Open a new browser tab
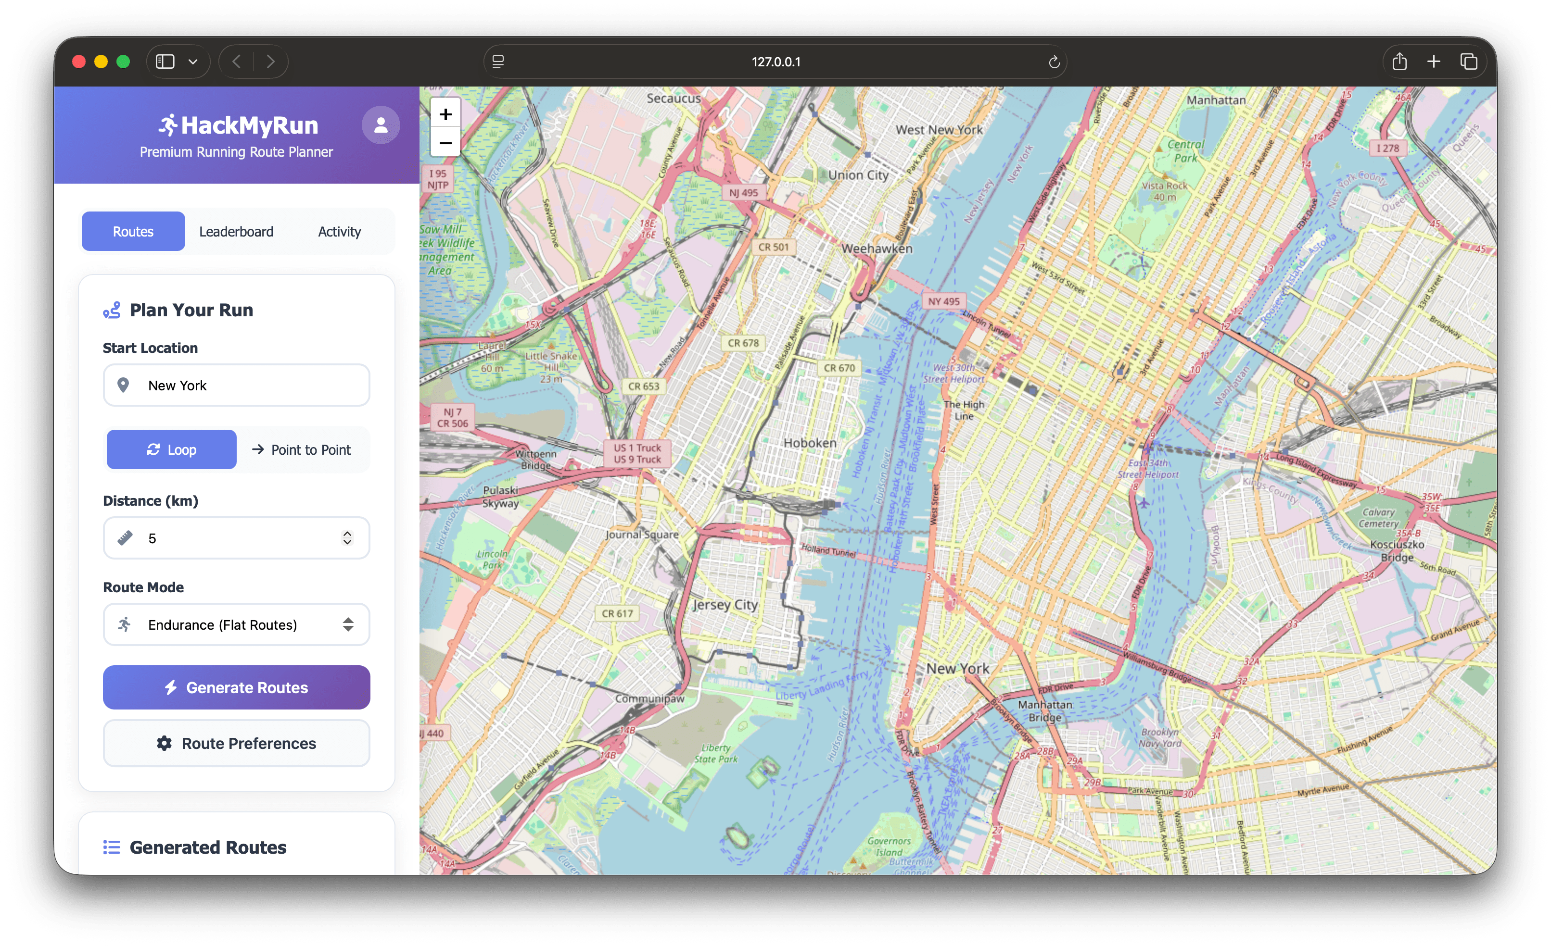 pyautogui.click(x=1434, y=62)
